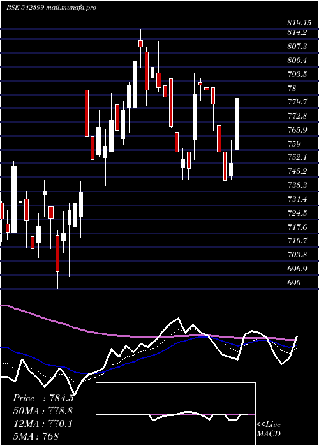
Task: Click the 731.4 price label
Action: click(297, 199)
